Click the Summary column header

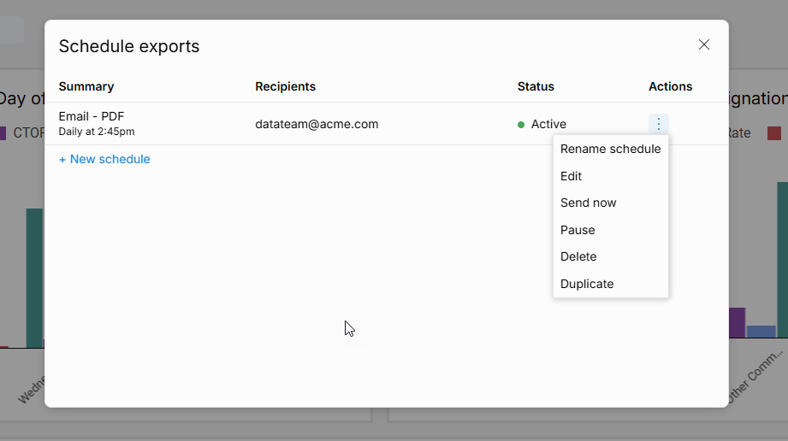coord(86,86)
